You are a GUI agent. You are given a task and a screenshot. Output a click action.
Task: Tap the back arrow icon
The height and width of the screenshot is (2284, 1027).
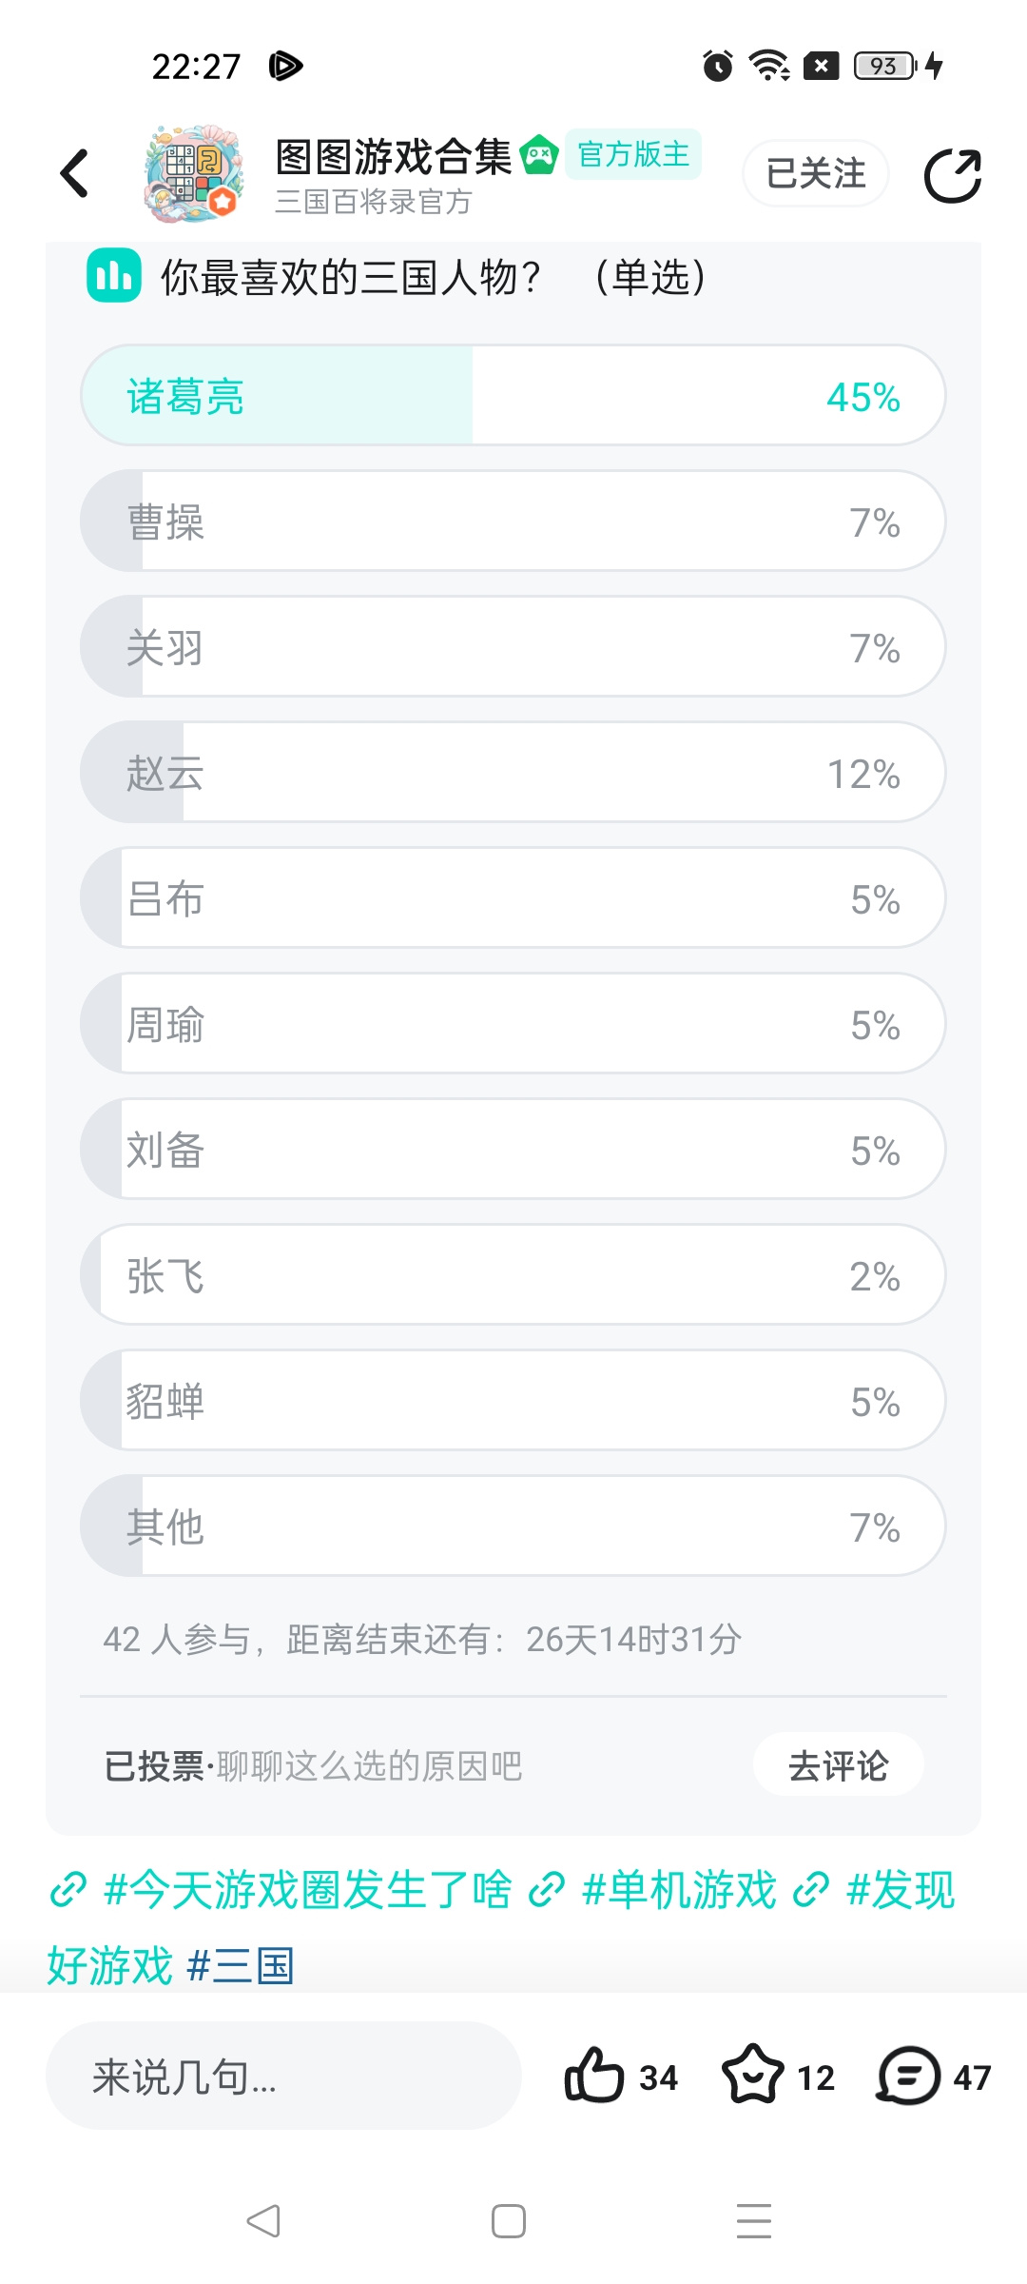(x=74, y=174)
